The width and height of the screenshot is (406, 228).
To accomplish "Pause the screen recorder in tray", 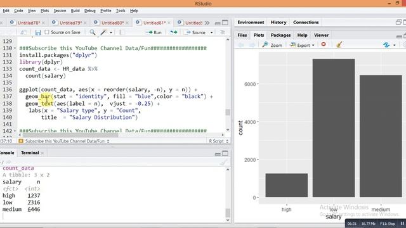I will pyautogui.click(x=402, y=224).
